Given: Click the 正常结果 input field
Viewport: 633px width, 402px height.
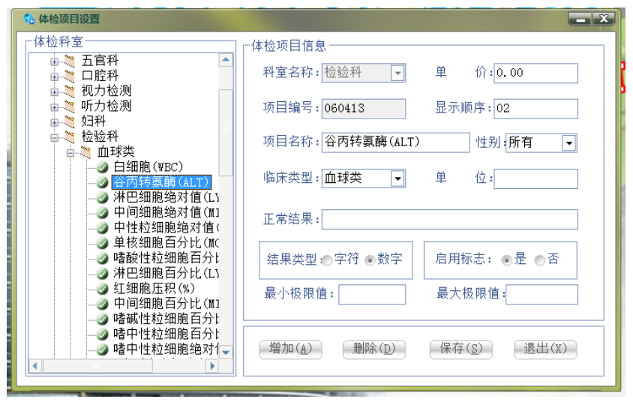Looking at the screenshot, I should pyautogui.click(x=450, y=219).
